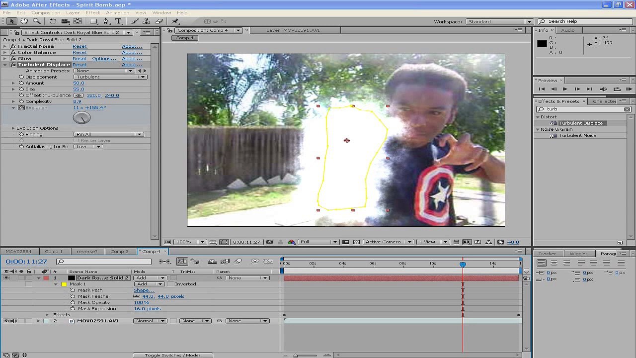The height and width of the screenshot is (358, 636).
Task: Expand Fractal Noise effect properties
Action: click(x=5, y=46)
